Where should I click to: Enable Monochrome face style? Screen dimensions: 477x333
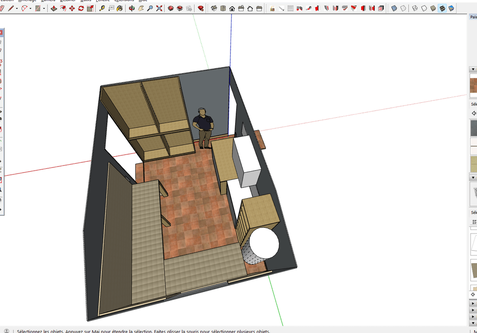tap(451, 8)
